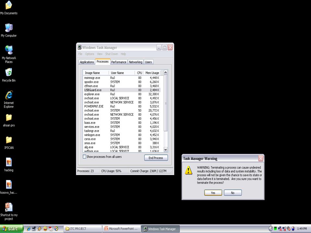Switch to the Users tab
This screenshot has width=311, height=233.
click(148, 62)
